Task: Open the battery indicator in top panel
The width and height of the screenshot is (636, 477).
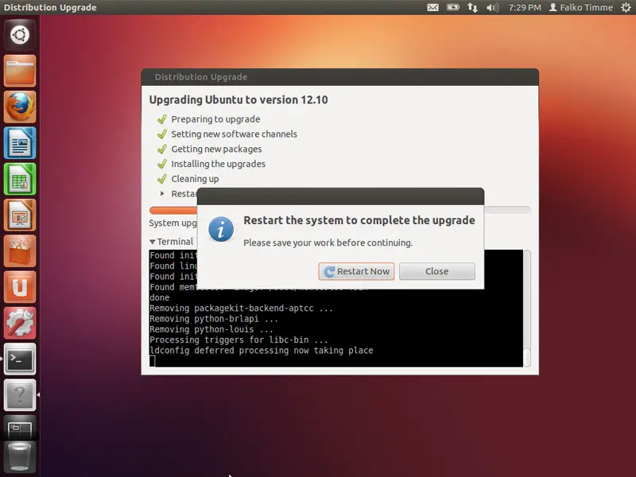Action: coord(453,7)
